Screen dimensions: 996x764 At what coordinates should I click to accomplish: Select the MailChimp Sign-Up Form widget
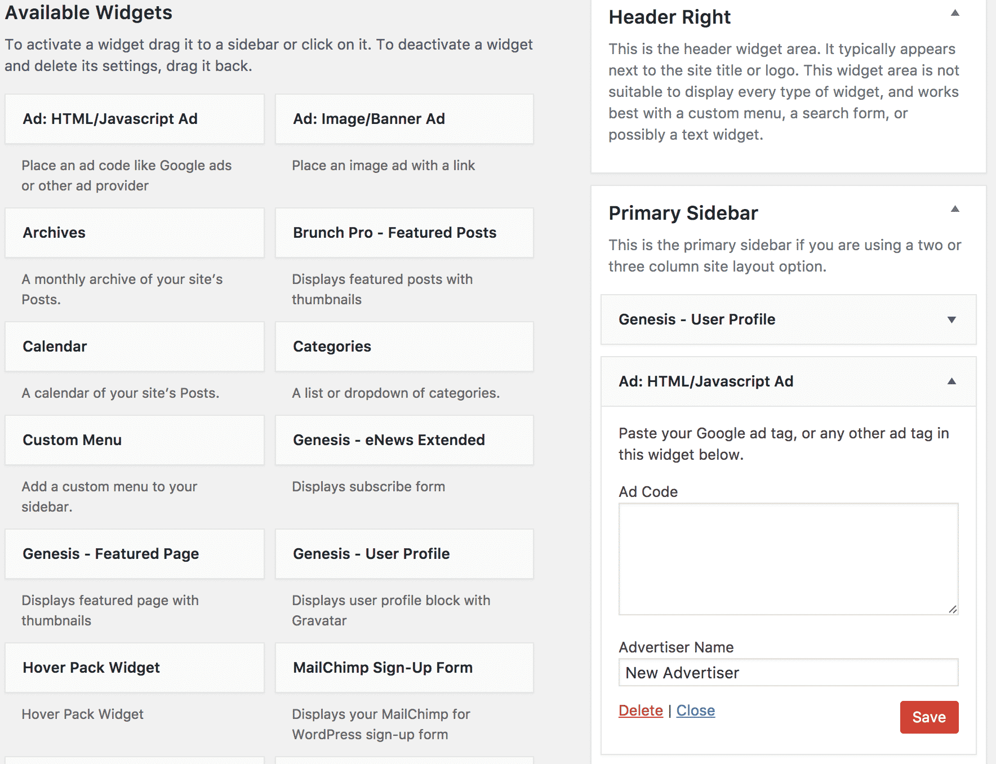point(404,668)
